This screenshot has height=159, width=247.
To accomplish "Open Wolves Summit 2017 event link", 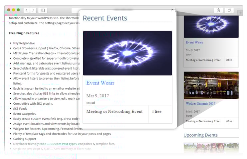I will pos(200,104).
